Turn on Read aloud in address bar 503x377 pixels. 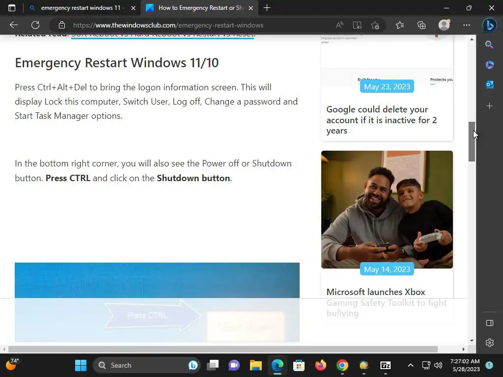(339, 25)
